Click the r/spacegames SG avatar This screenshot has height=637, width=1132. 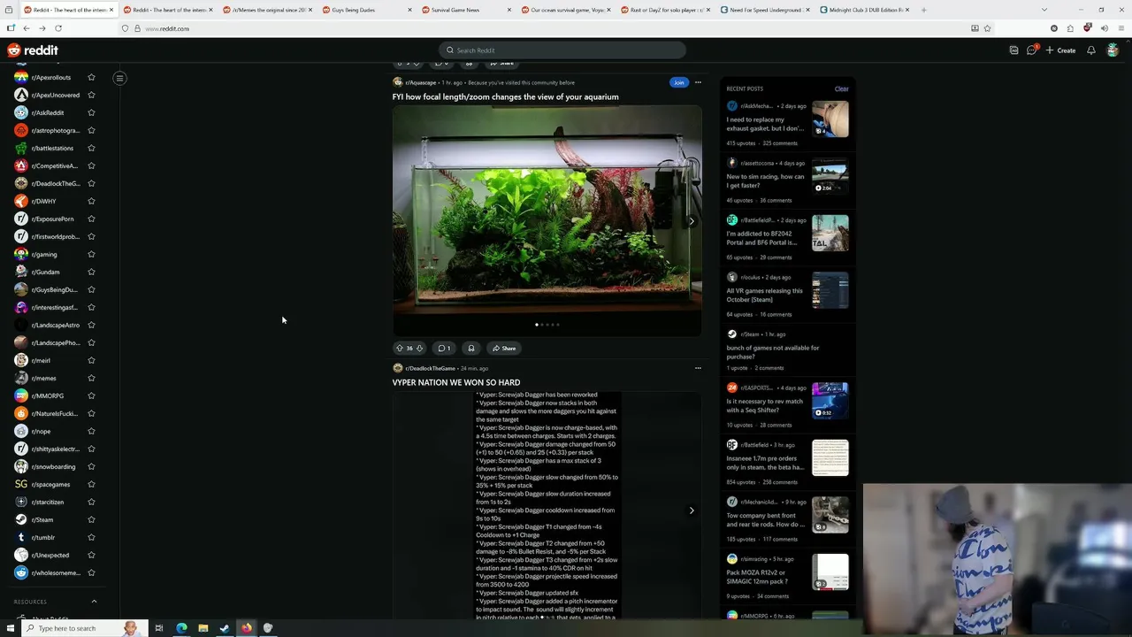click(x=21, y=484)
